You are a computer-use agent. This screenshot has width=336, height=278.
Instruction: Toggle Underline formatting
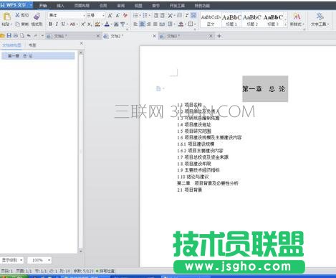point(63,24)
